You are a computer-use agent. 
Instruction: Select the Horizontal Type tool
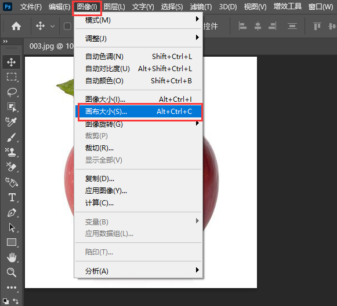point(12,197)
